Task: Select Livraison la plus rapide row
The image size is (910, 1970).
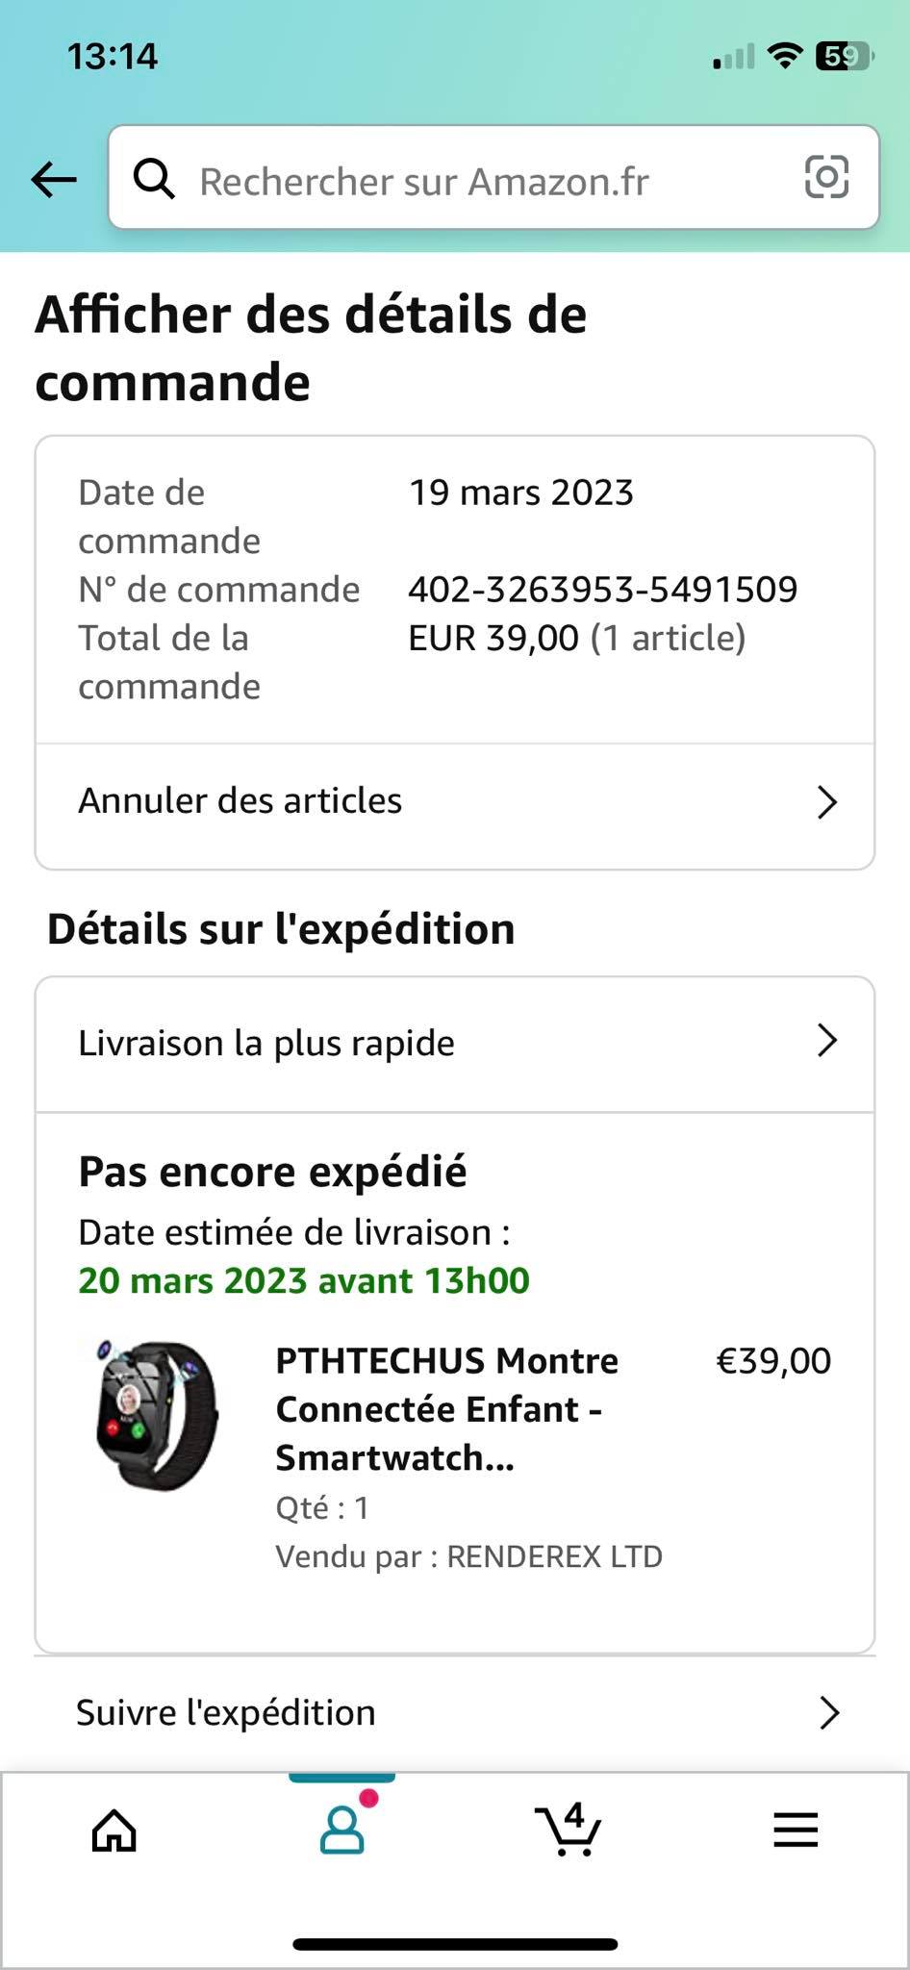Action: click(266, 1044)
